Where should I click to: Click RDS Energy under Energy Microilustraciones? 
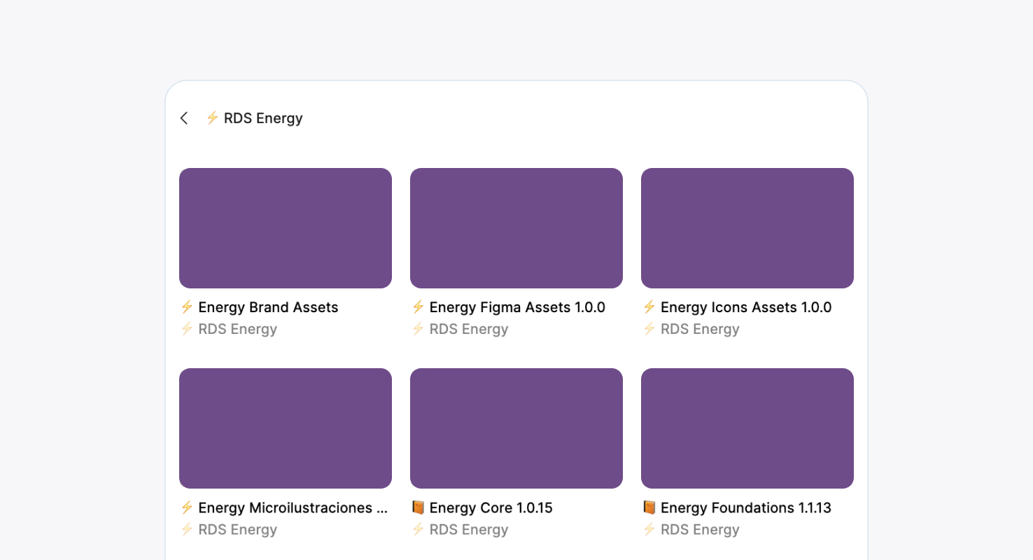pos(238,529)
